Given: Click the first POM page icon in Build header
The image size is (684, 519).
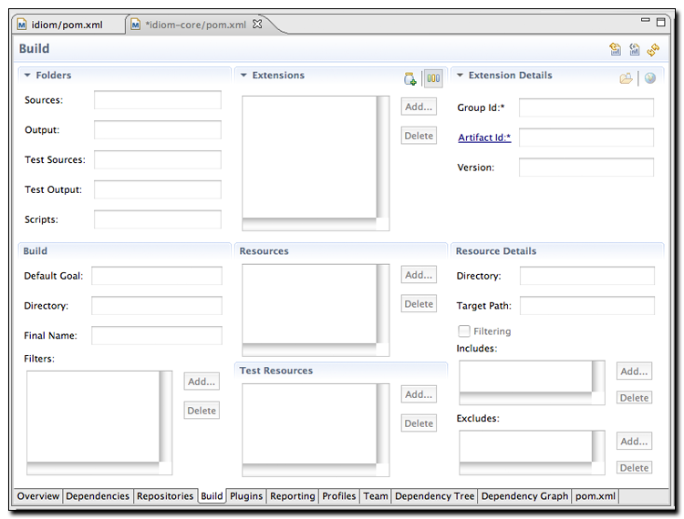Looking at the screenshot, I should coord(616,50).
